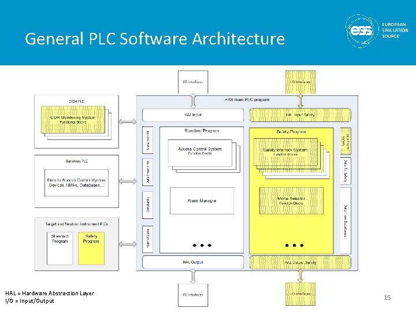416x312 pixels.
Task: Click the three dots in Standard Program
Action: (x=202, y=246)
